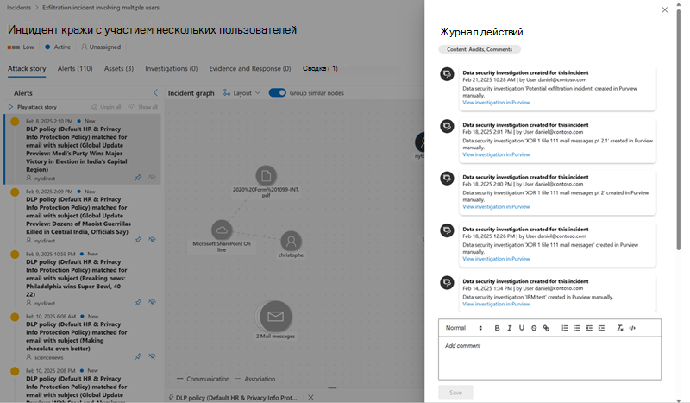Insert a code block in the comment

click(x=632, y=328)
